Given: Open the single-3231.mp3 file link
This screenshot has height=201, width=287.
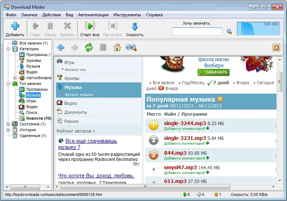Looking at the screenshot, I should (x=185, y=138).
